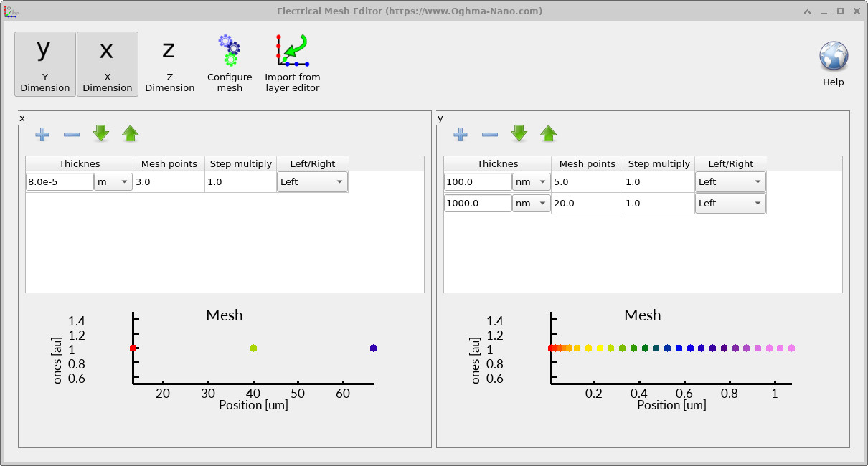Screen dimensions: 868x466
Task: Open the unit dropdown showing m
Action: pyautogui.click(x=113, y=181)
